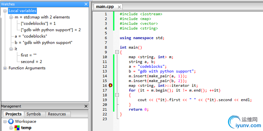Select the second = 2 watch row

click(x=31, y=62)
